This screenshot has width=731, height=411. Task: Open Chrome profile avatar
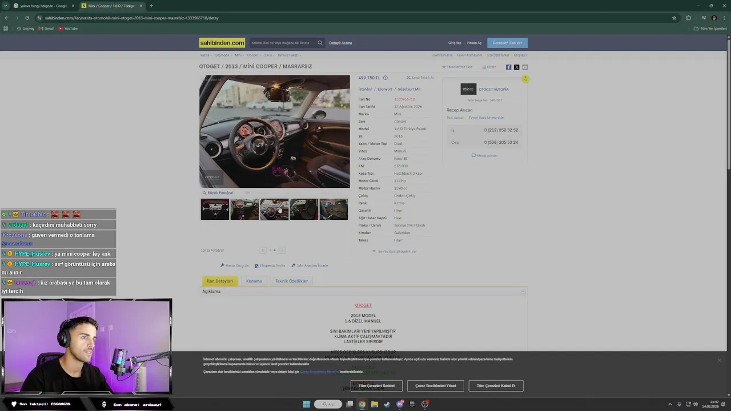(714, 18)
